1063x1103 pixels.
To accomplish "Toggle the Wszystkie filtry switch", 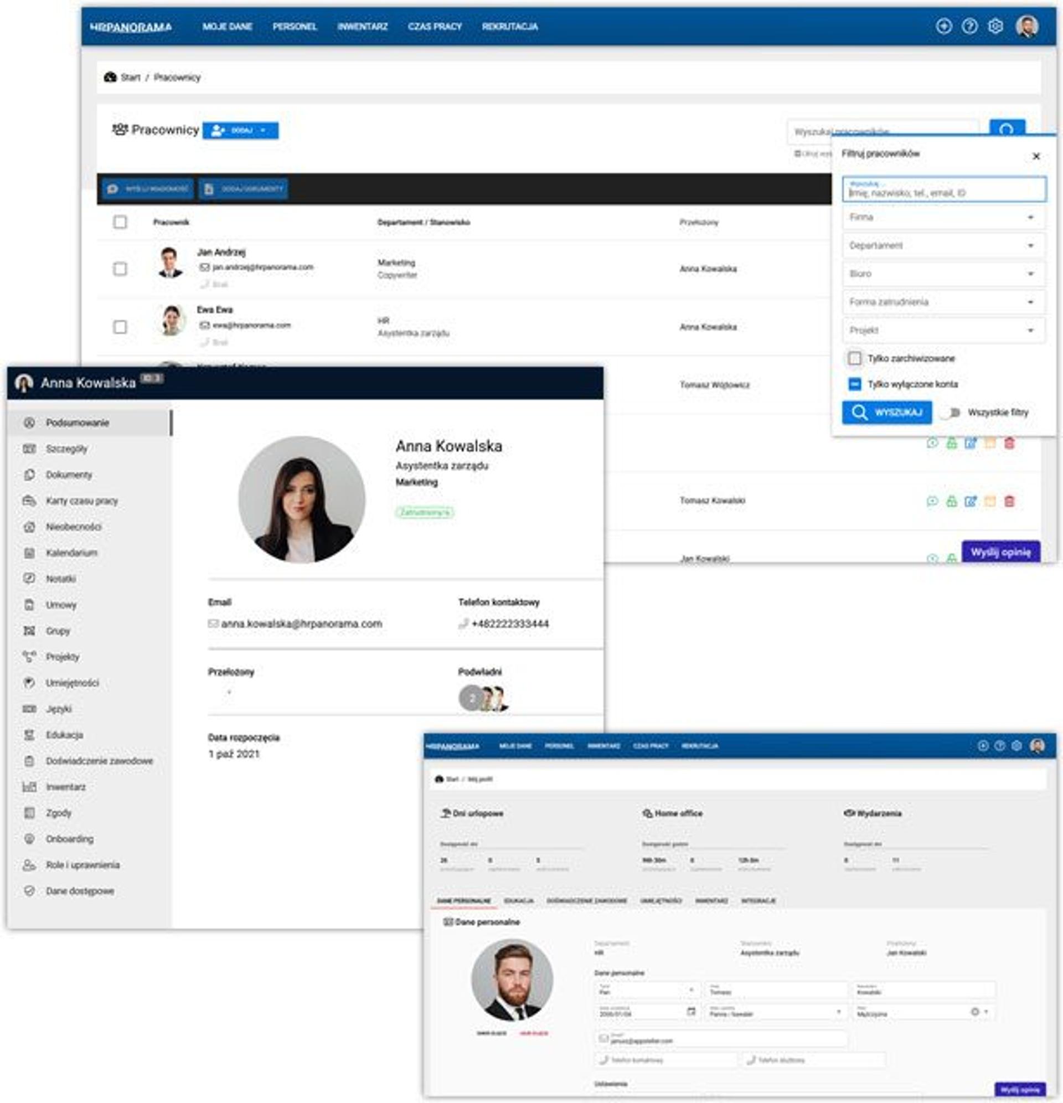I will (952, 413).
